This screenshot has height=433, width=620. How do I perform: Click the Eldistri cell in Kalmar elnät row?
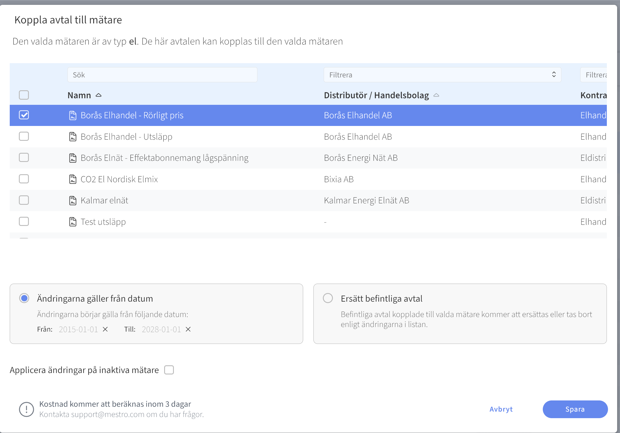coord(593,201)
